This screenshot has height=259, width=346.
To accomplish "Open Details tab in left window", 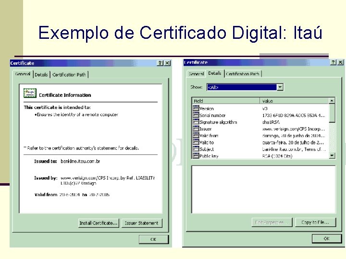I will pos(41,75).
